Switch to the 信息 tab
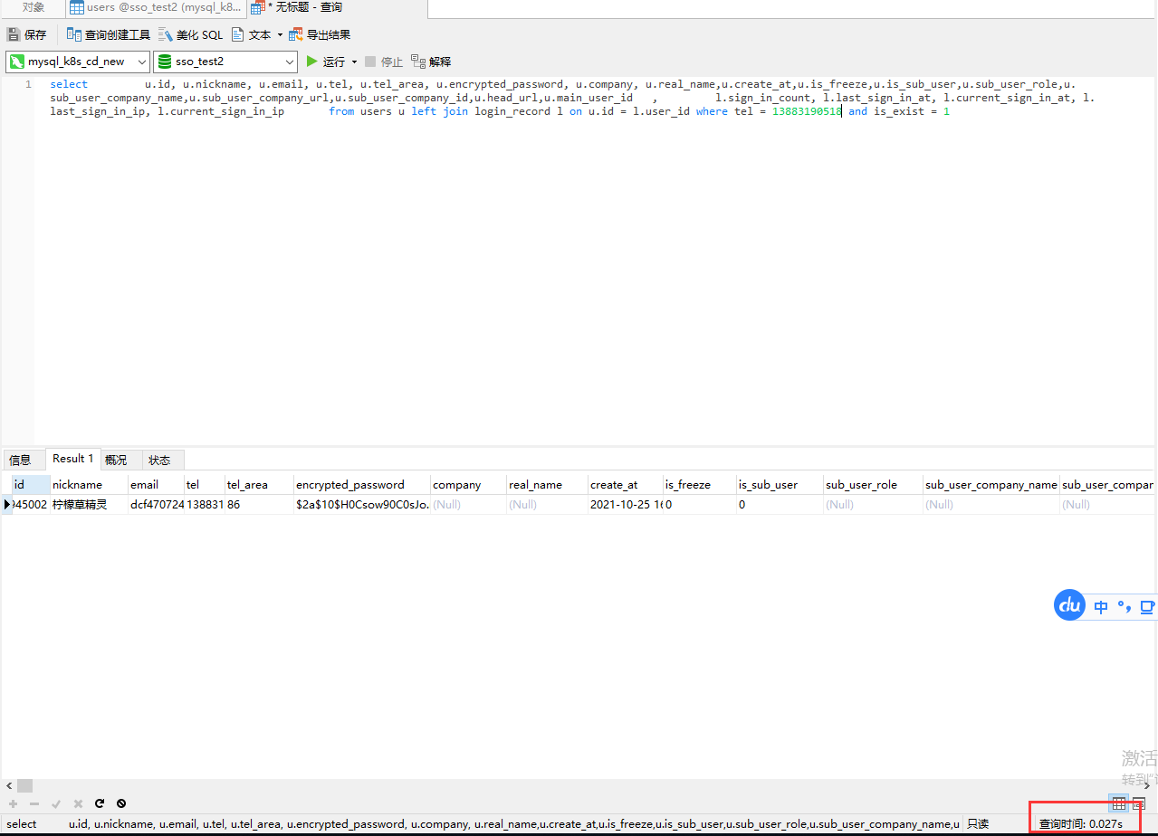 pyautogui.click(x=20, y=460)
